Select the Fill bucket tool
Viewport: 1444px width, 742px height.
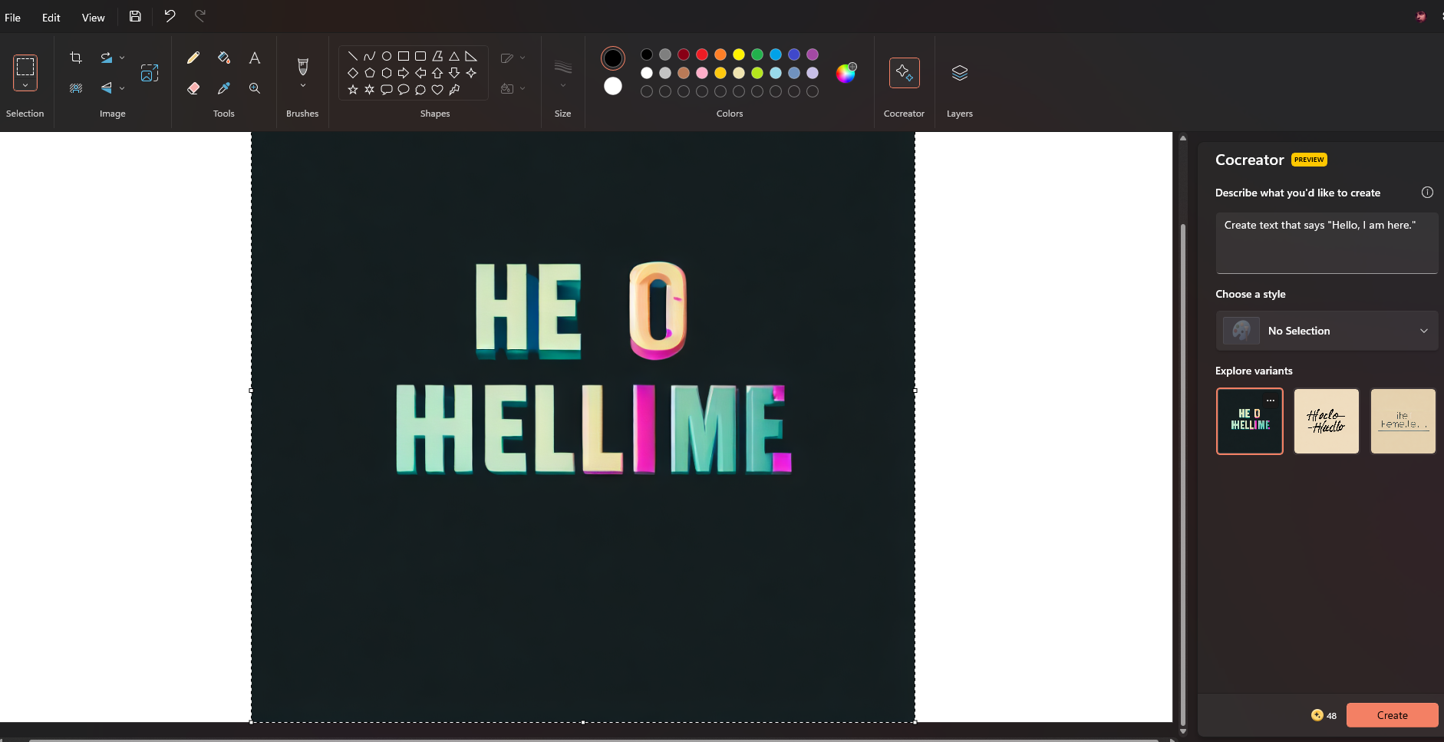224,58
